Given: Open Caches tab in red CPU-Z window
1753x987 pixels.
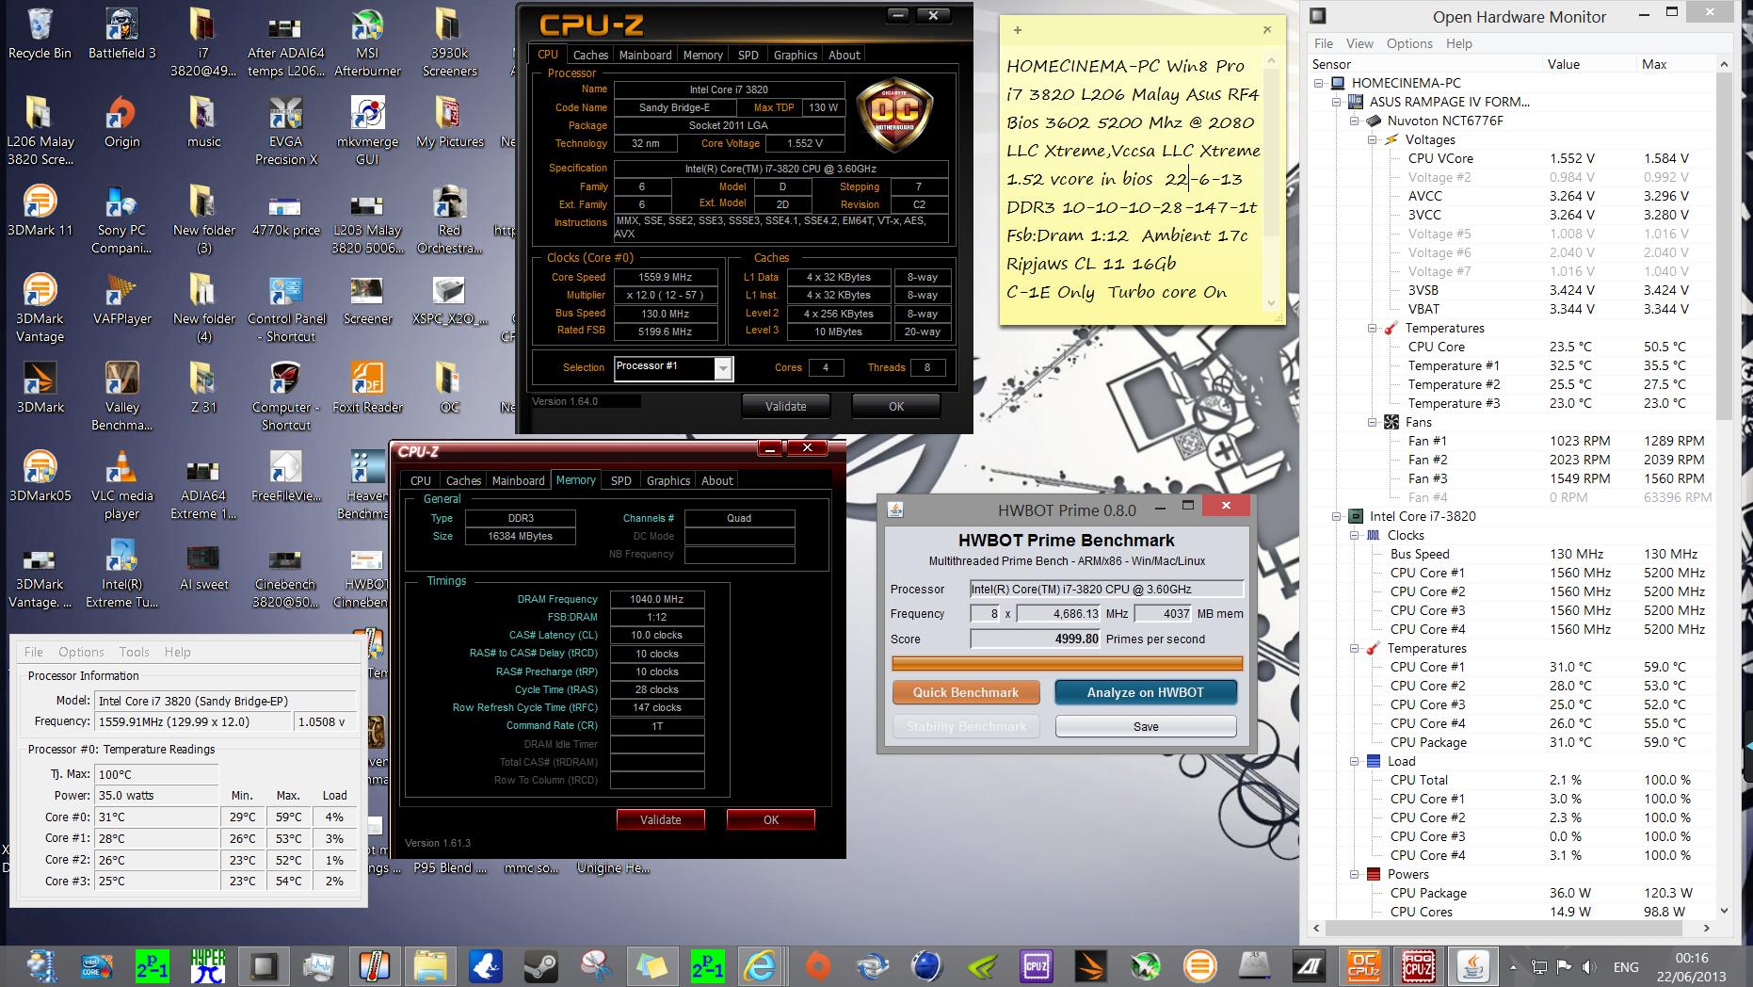Looking at the screenshot, I should 463,480.
